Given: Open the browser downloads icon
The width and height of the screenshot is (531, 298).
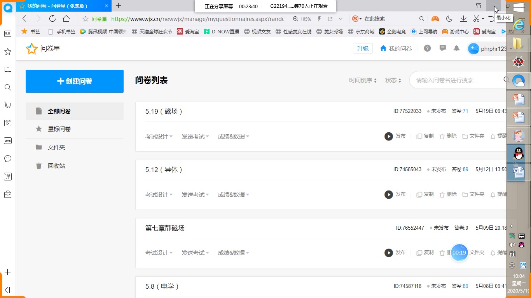Looking at the screenshot, I should click(x=463, y=19).
